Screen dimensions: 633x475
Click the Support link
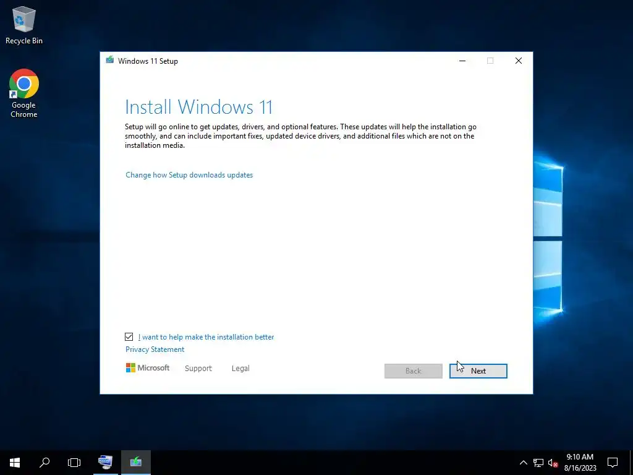(x=198, y=369)
